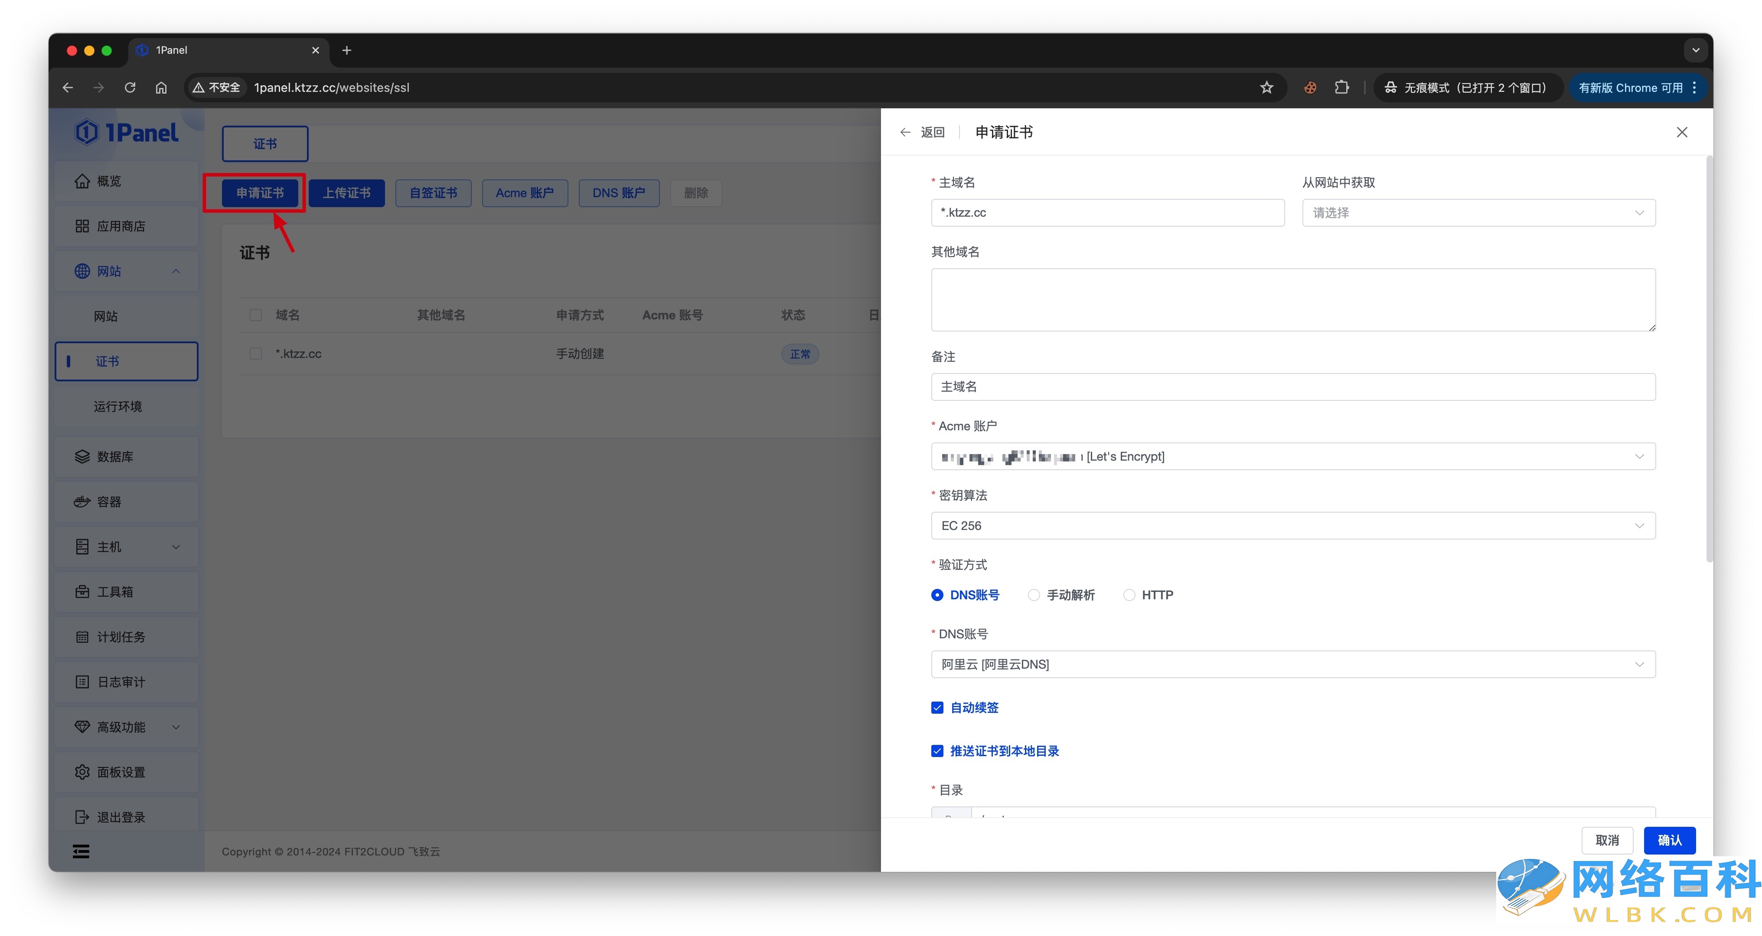The image size is (1762, 936).
Task: Select the 证书 tab at top
Action: [265, 144]
